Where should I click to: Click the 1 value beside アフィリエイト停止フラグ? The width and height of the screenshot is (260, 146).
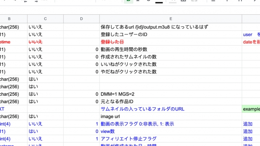pyautogui.click(x=81, y=139)
